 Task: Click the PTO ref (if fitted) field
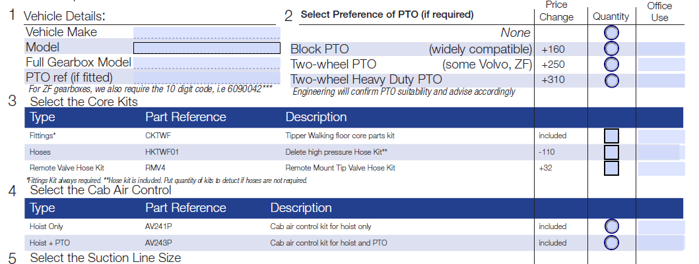coord(207,77)
